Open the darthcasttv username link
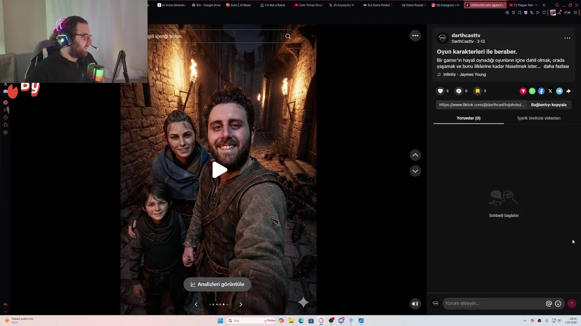This screenshot has height=326, width=581. click(x=466, y=35)
